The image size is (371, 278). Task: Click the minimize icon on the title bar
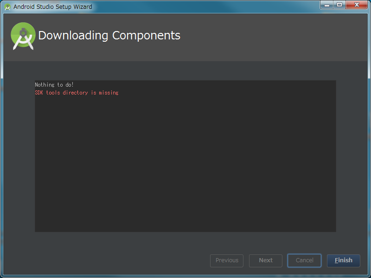click(327, 5)
